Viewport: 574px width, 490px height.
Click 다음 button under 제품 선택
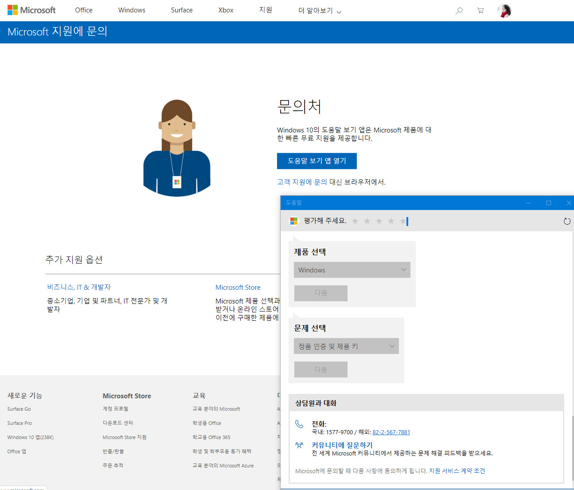320,293
